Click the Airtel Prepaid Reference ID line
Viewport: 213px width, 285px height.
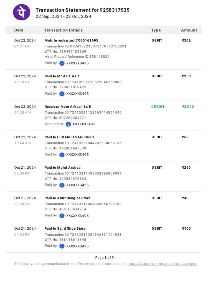point(77,56)
